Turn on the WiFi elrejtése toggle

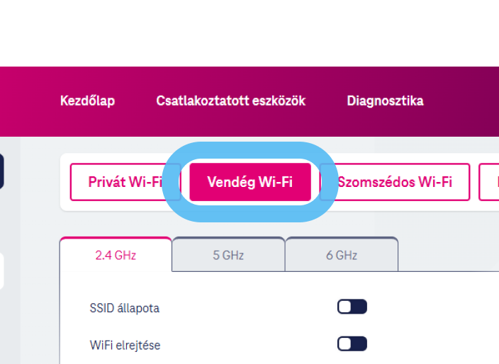[352, 344]
